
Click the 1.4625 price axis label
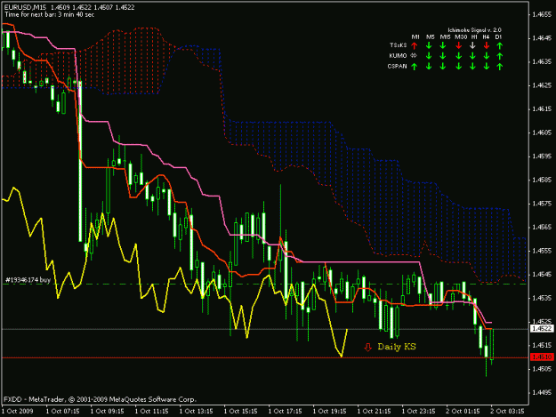click(x=543, y=85)
